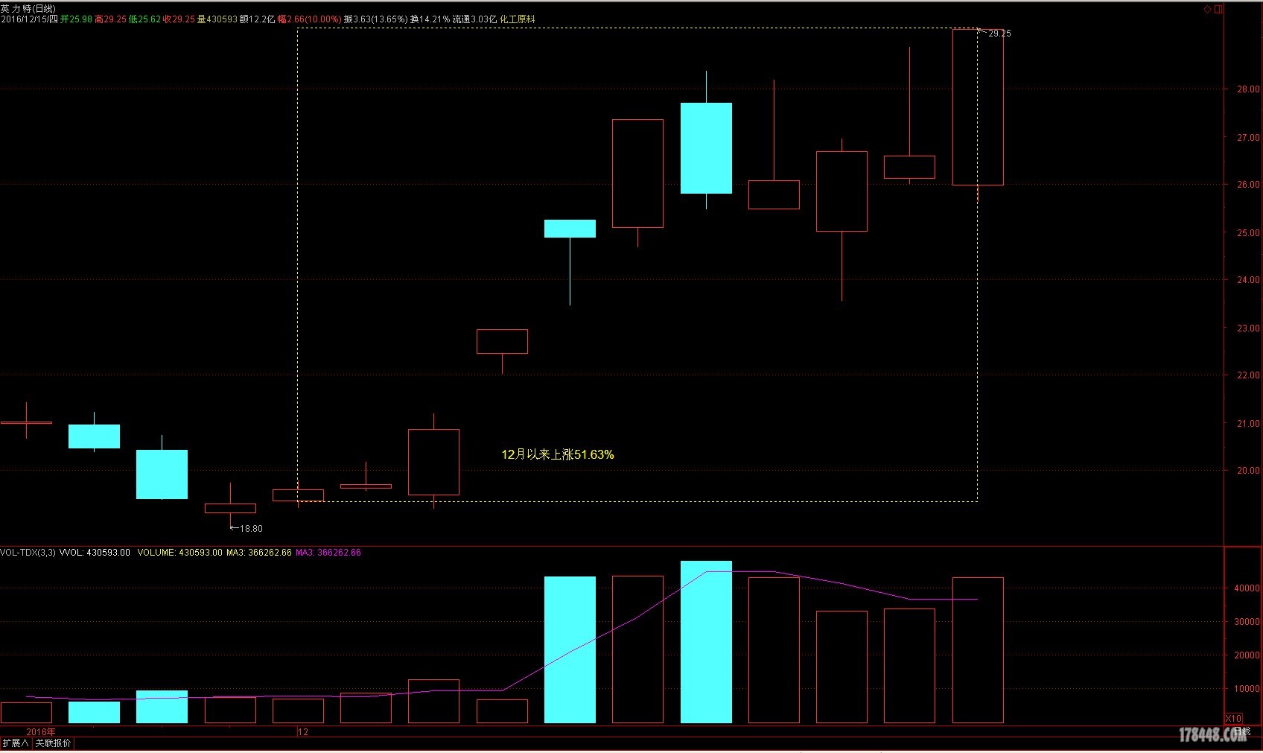Open the 关联报价 tab
The width and height of the screenshot is (1263, 753).
tap(54, 743)
